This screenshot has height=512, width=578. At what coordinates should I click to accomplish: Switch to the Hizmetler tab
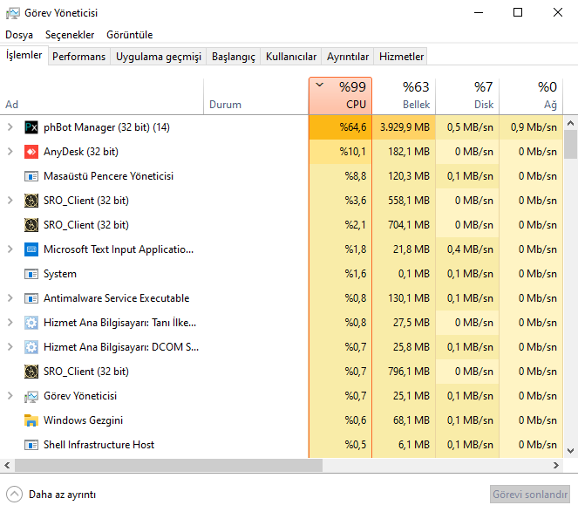pyautogui.click(x=401, y=57)
